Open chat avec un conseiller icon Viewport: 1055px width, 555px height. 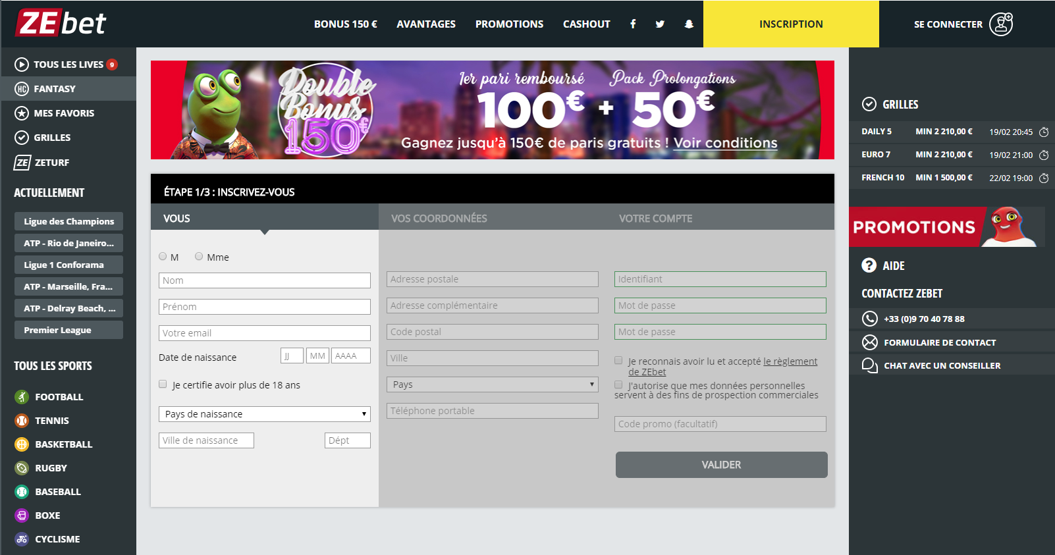point(870,365)
